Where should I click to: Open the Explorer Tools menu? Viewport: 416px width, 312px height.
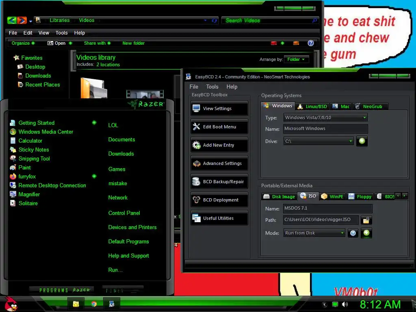(x=62, y=32)
